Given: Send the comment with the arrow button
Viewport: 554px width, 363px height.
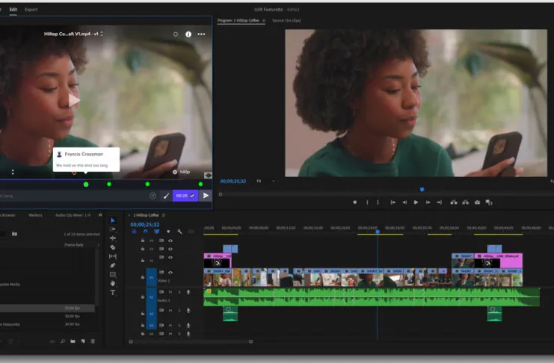Looking at the screenshot, I should [x=206, y=196].
